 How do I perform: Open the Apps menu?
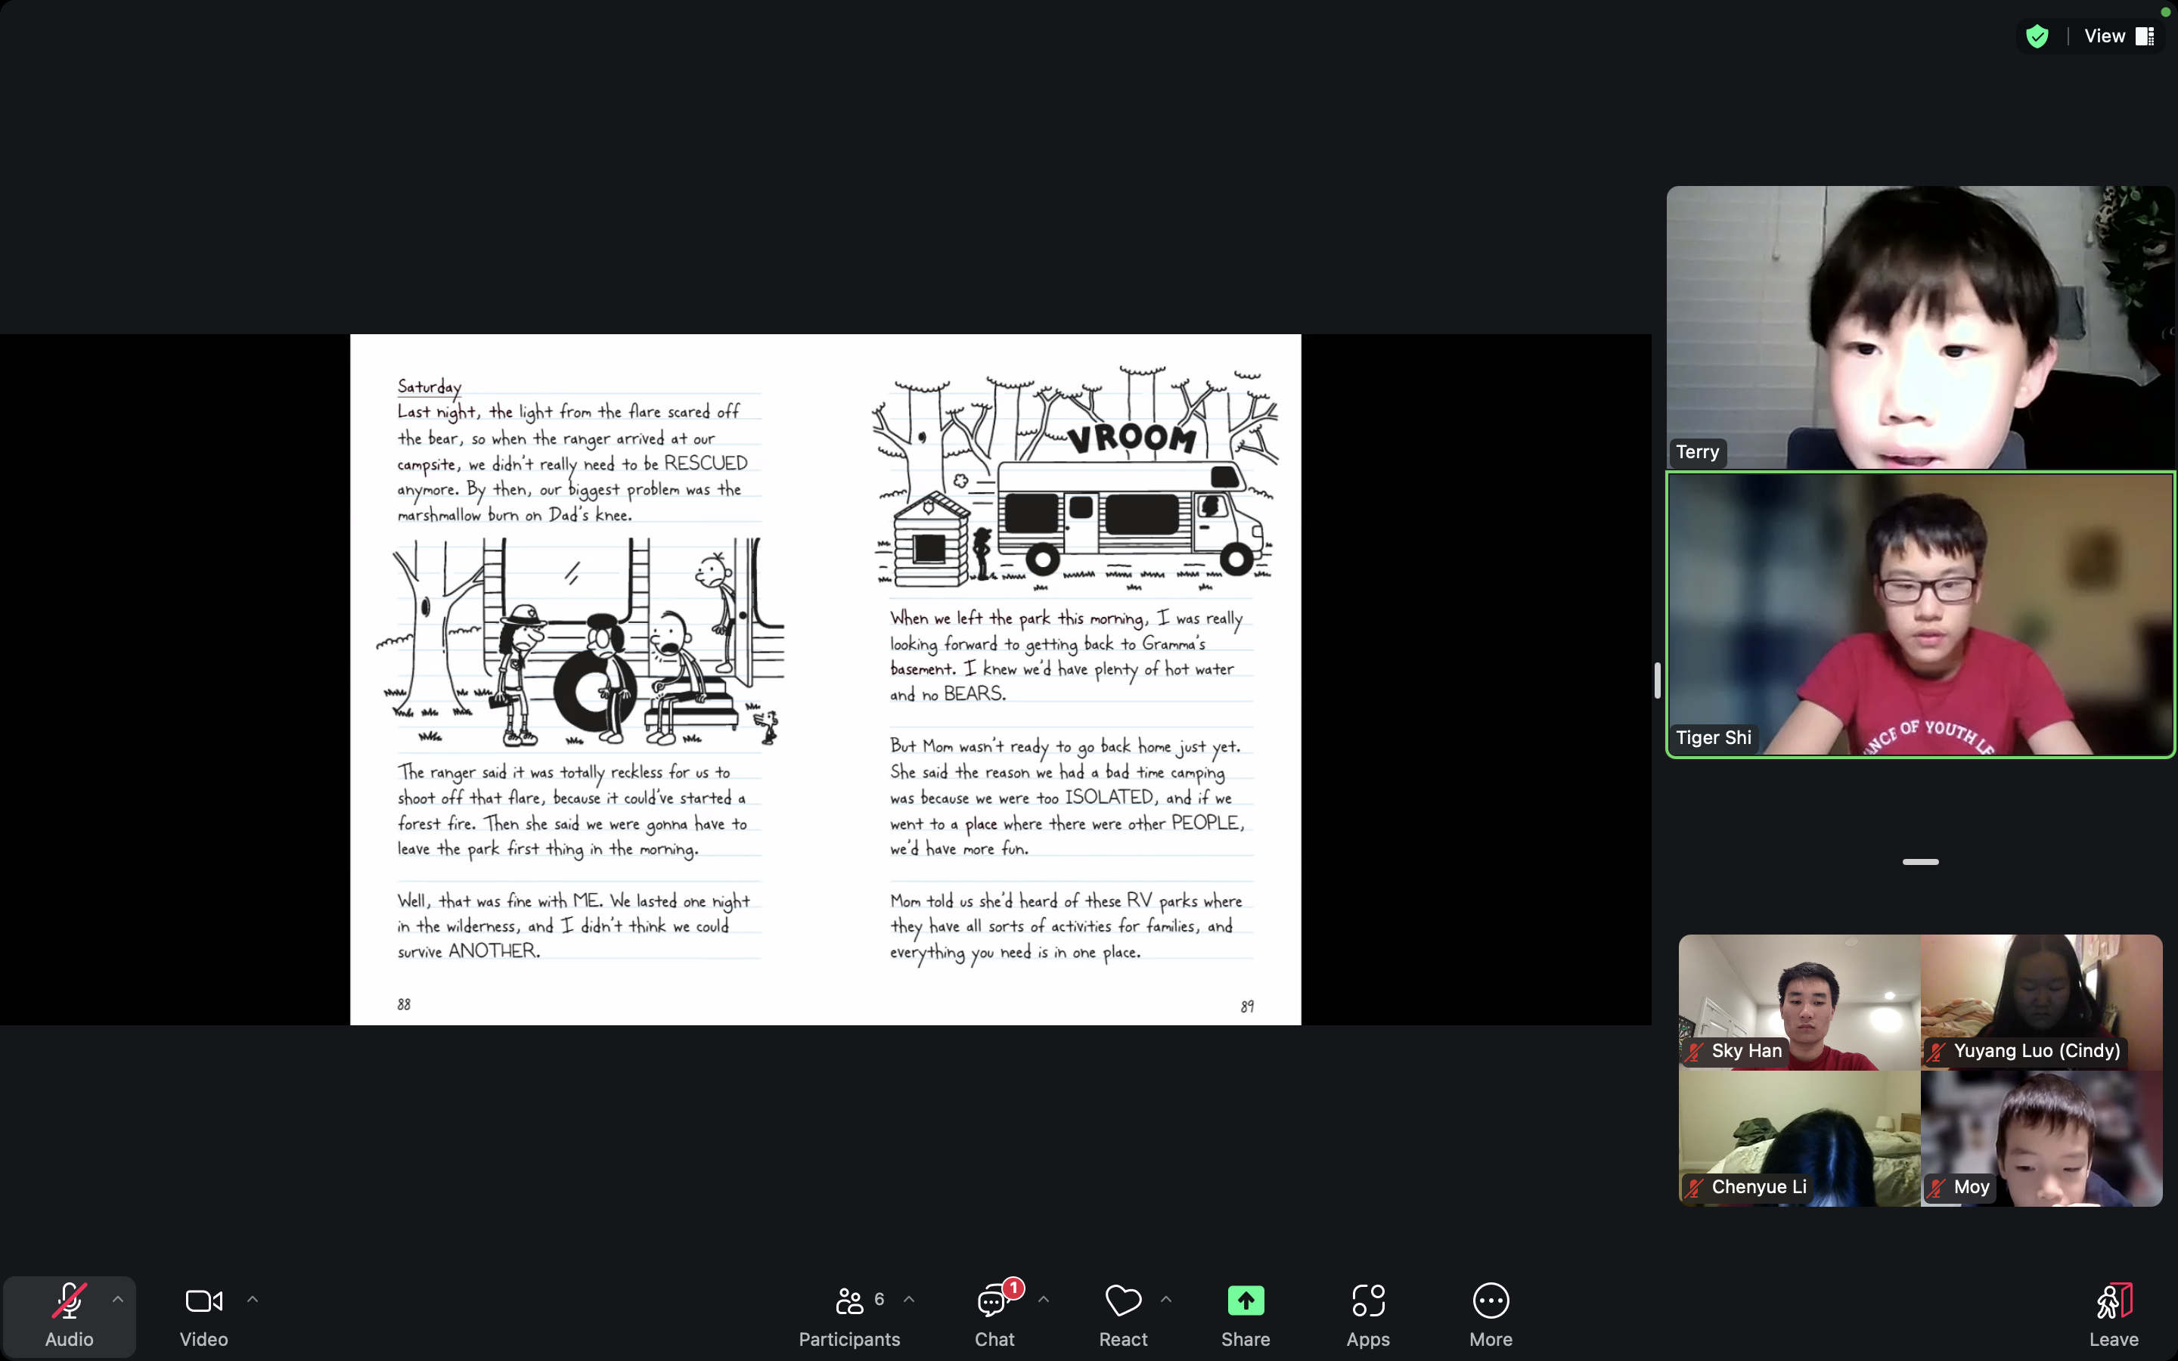click(1368, 1316)
